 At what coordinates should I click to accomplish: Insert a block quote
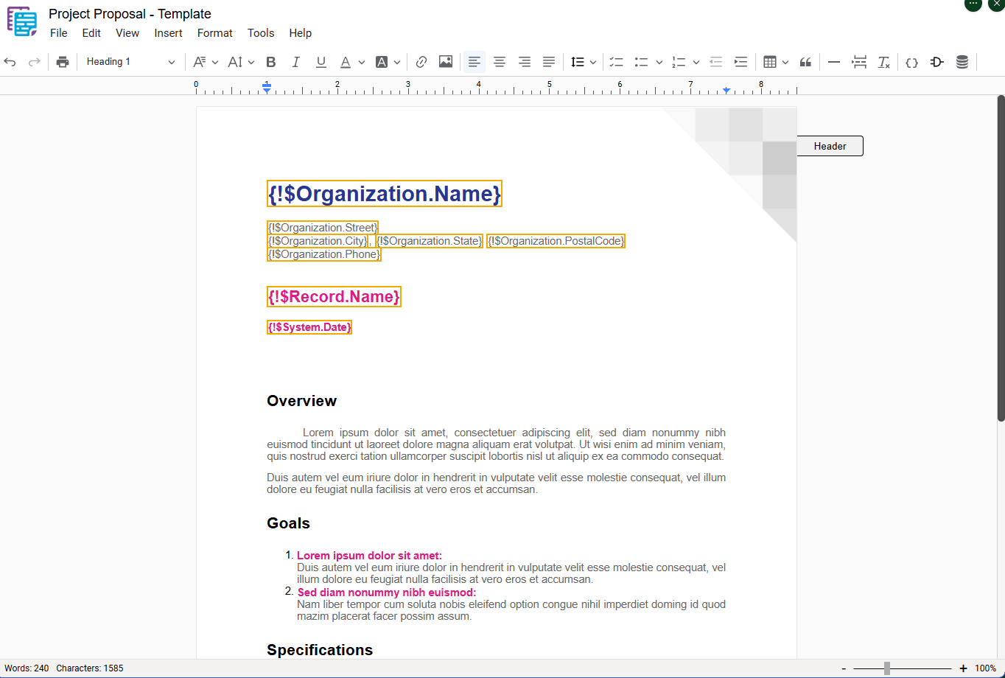(x=805, y=62)
